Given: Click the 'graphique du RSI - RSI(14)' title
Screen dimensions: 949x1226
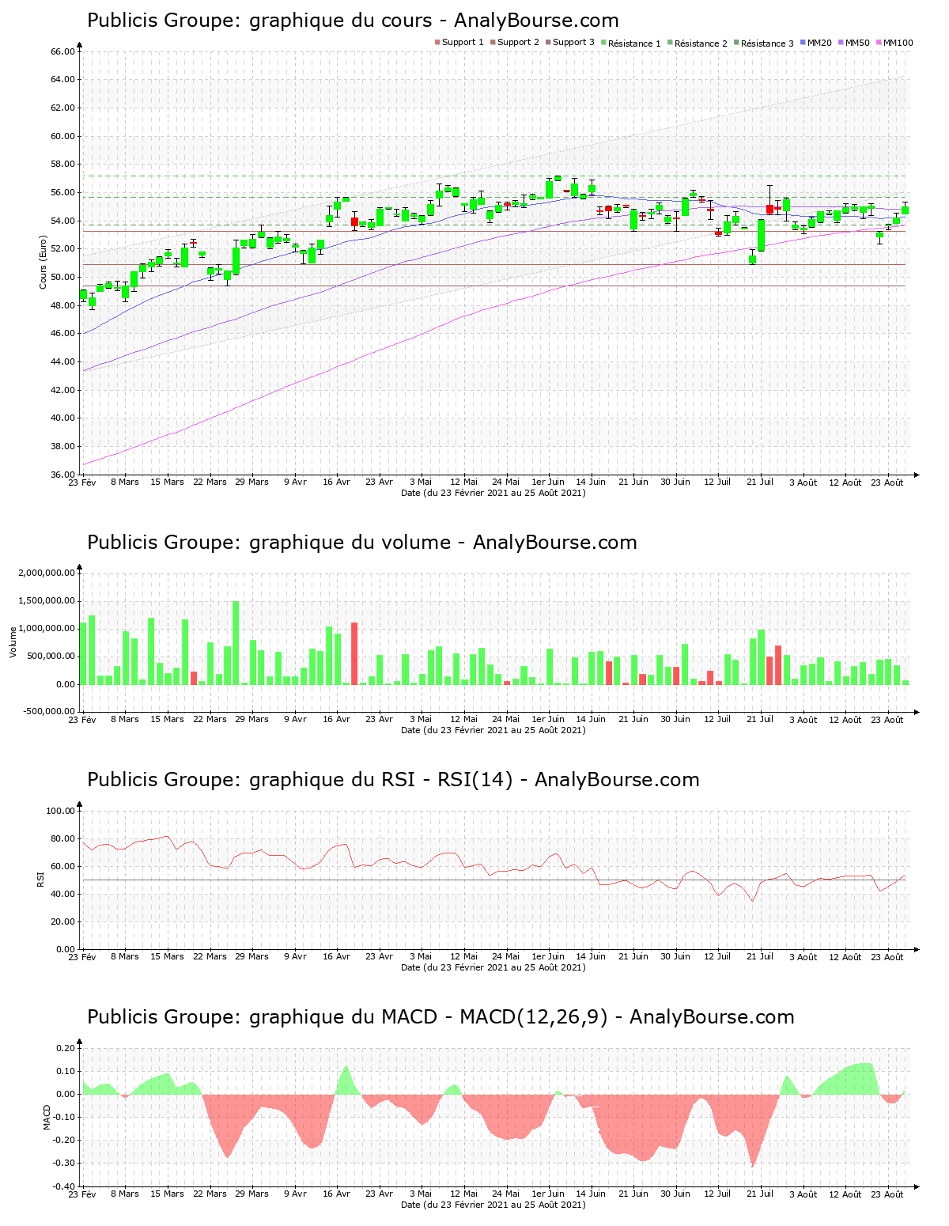Looking at the screenshot, I should pos(393,780).
